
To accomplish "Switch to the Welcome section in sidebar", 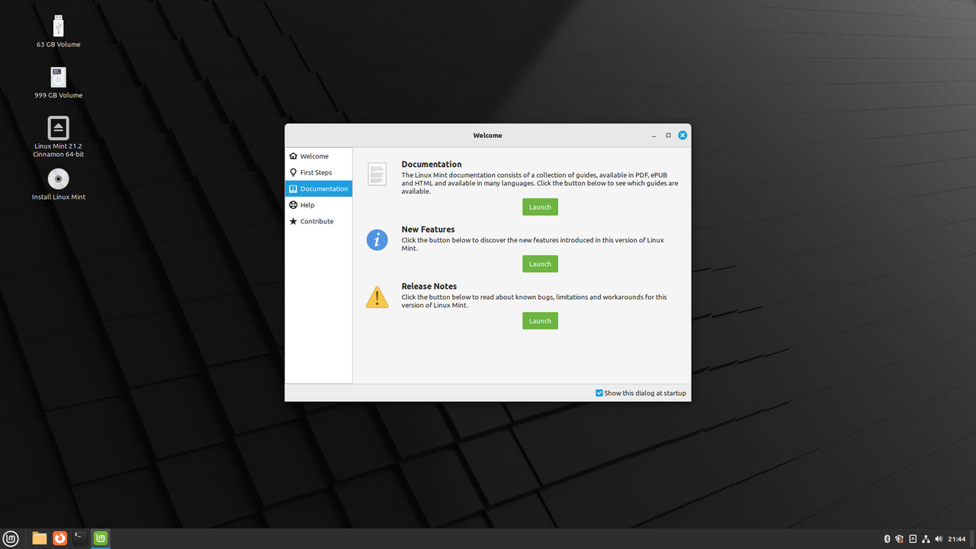I will tap(319, 156).
